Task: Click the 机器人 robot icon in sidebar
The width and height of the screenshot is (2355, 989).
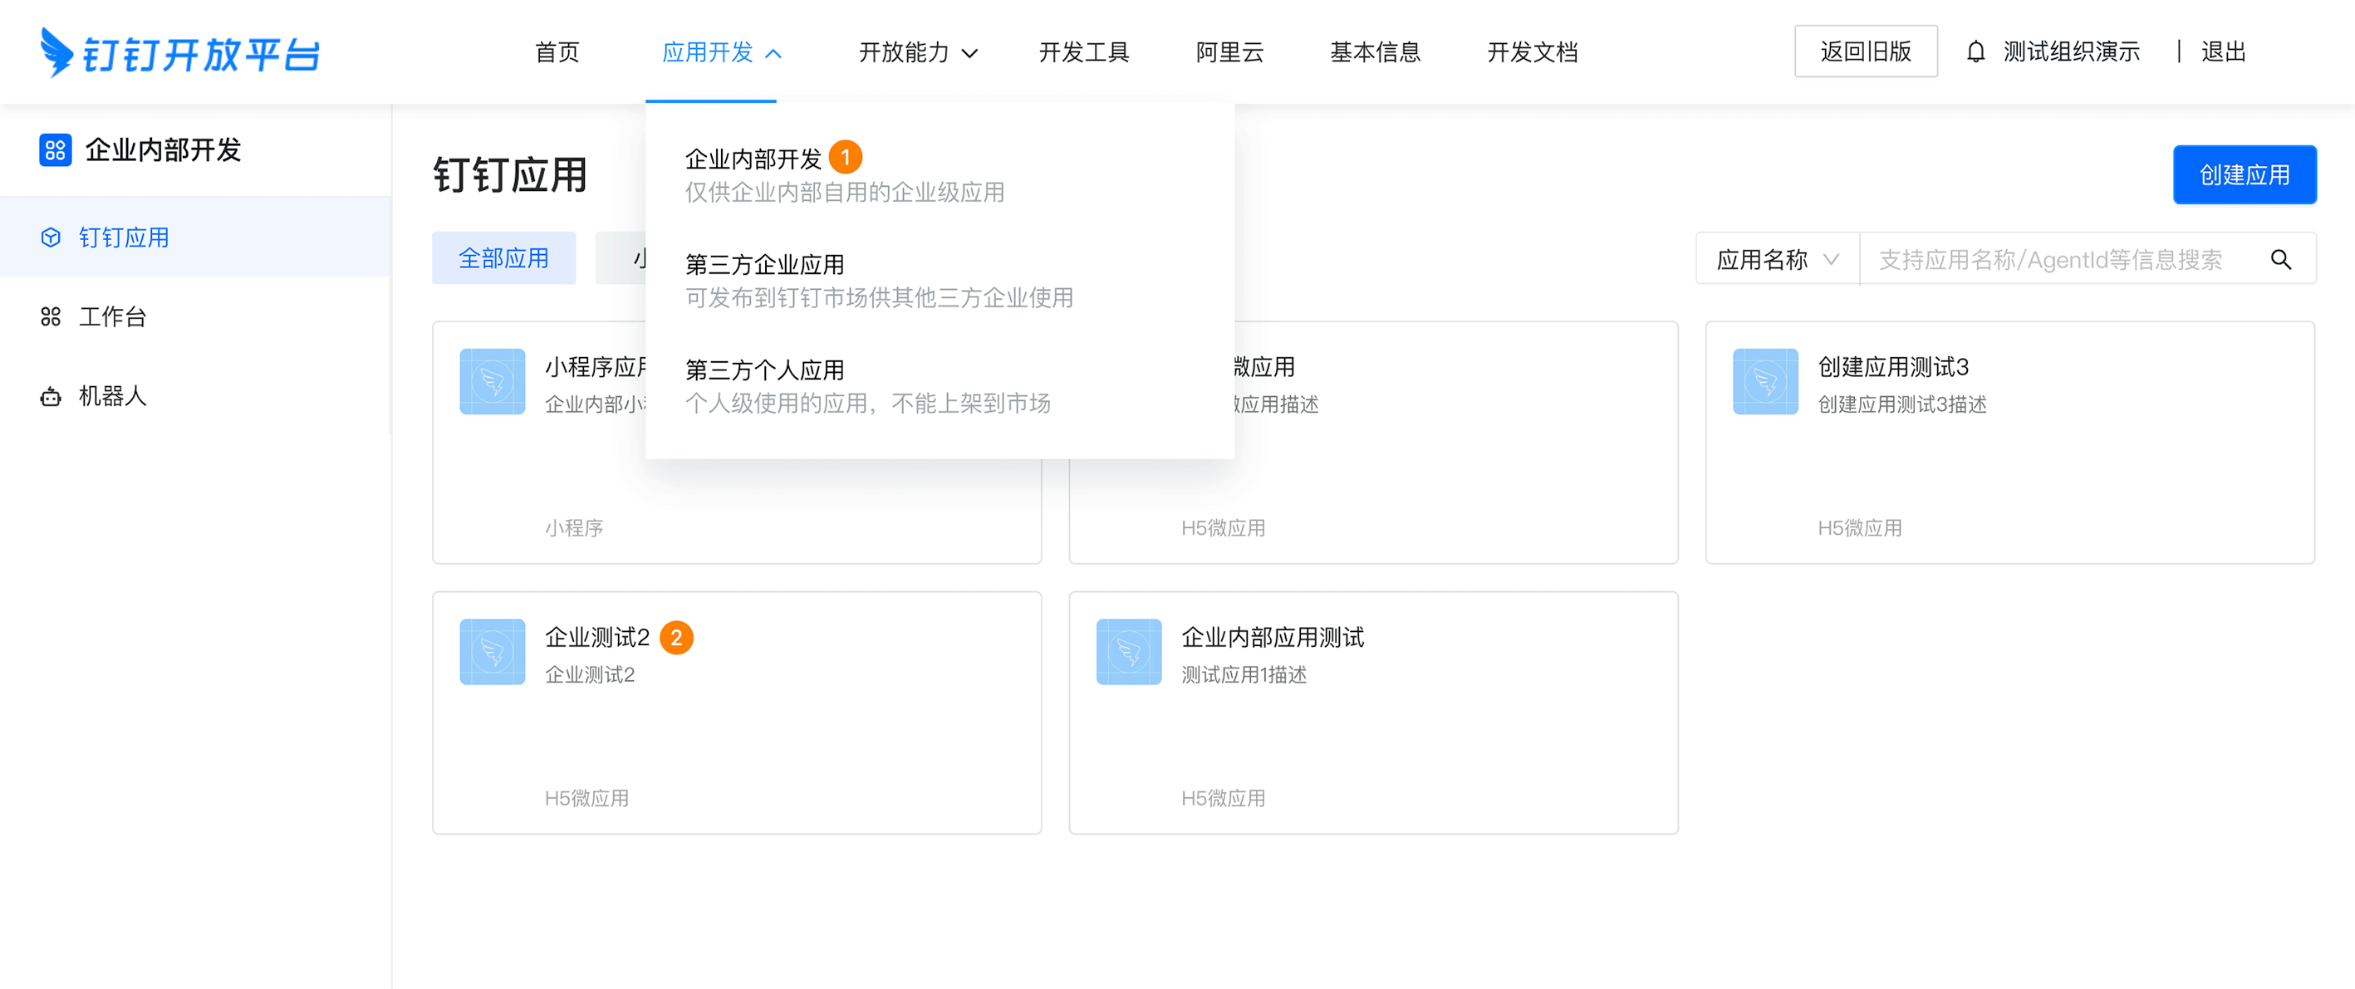Action: pos(52,396)
